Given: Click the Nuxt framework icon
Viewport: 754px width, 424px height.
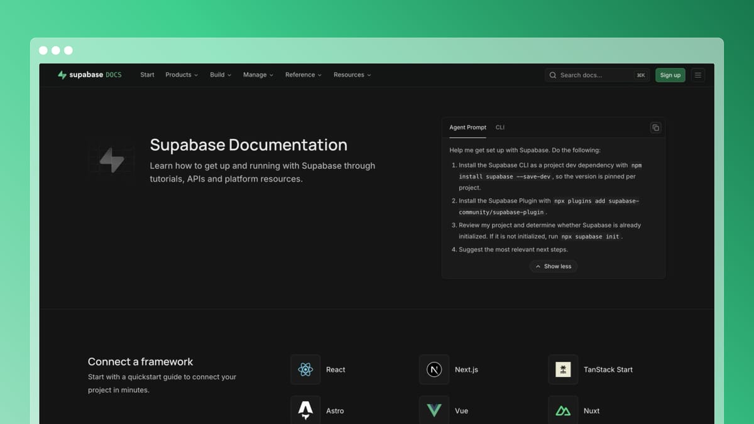Looking at the screenshot, I should 563,410.
